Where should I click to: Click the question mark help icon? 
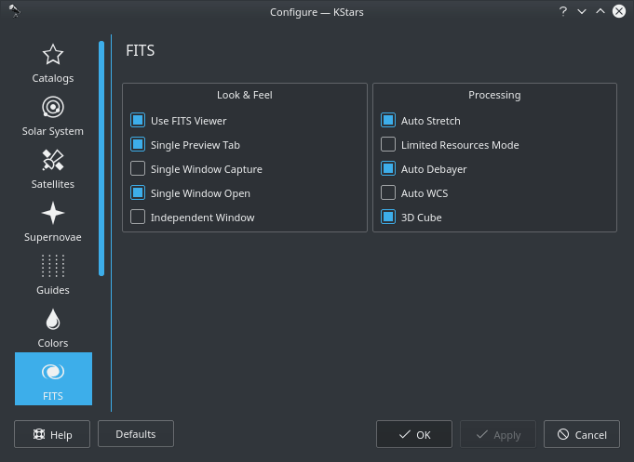[563, 11]
